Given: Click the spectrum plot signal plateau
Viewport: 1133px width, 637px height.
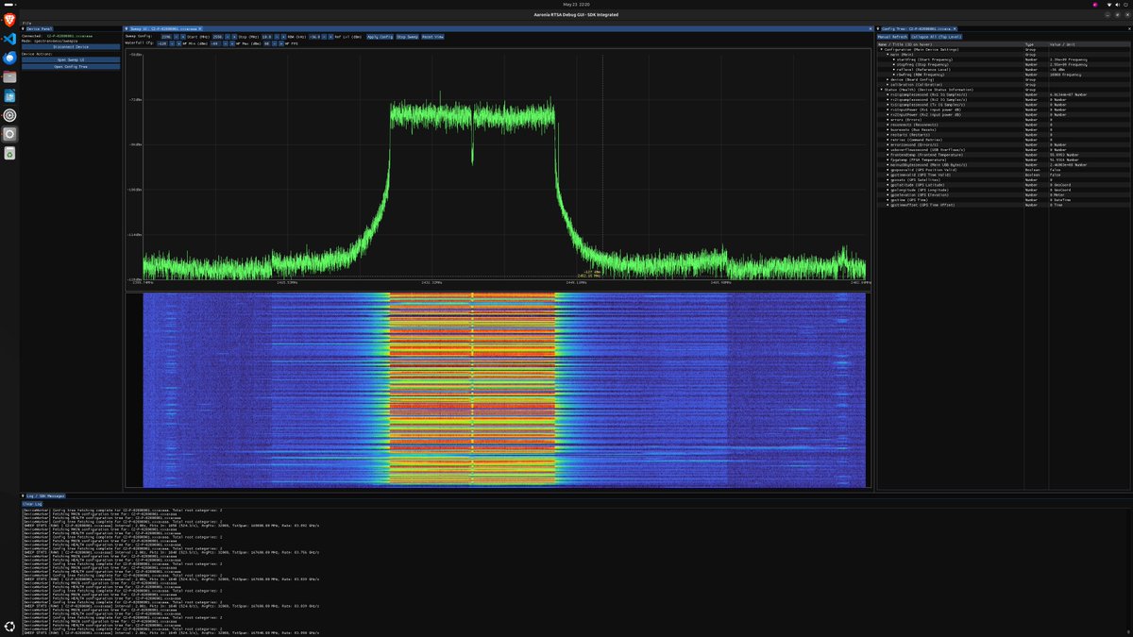Looking at the screenshot, I should pos(472,115).
